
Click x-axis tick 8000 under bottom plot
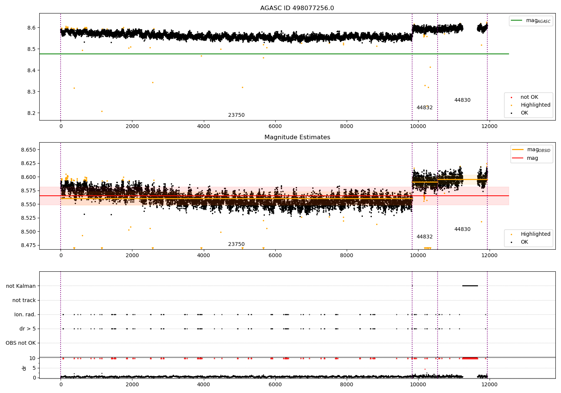pyautogui.click(x=346, y=384)
